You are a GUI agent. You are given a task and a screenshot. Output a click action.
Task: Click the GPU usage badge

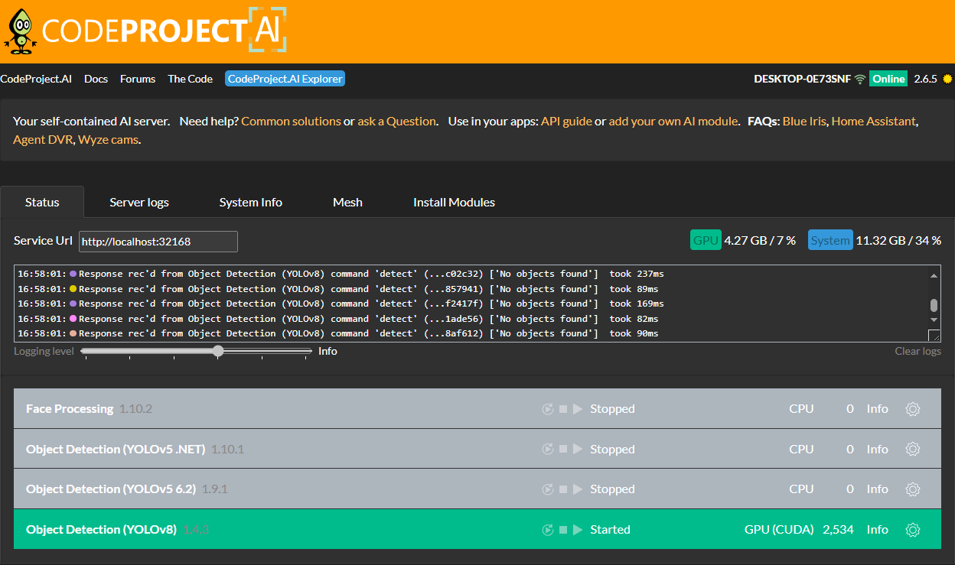click(x=706, y=240)
